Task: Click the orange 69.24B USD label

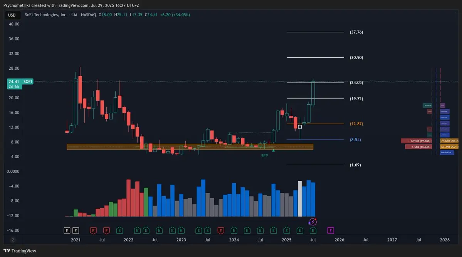Action: (x=449, y=147)
